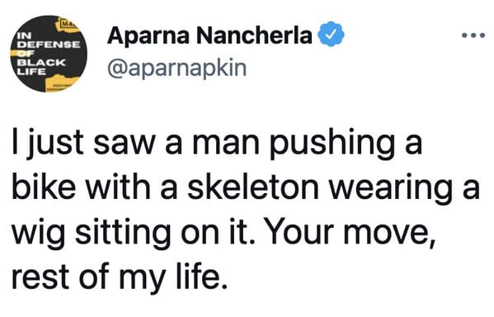The height and width of the screenshot is (317, 494).
Task: Click the surname 'Nancherla' in the header
Action: pos(254,35)
